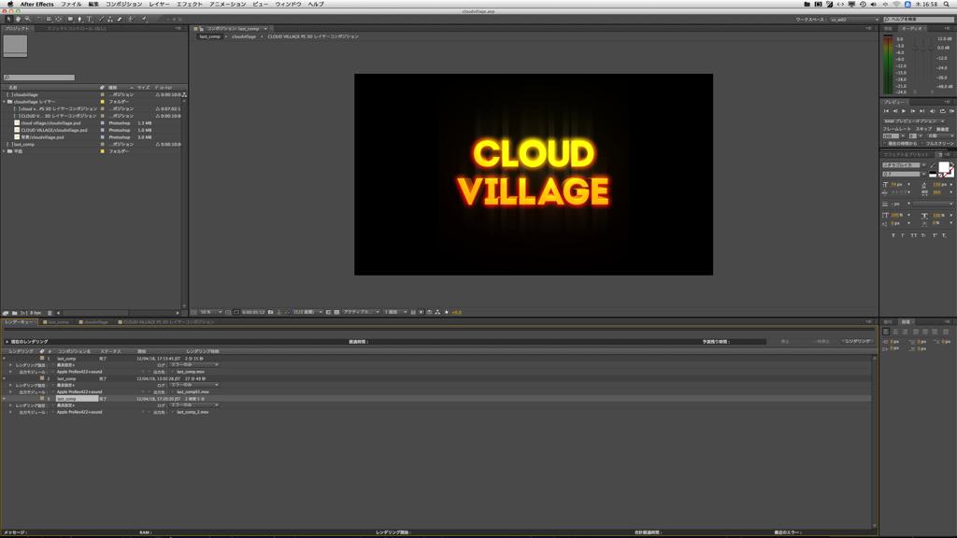Collapse the cloudvillage レイヤー folder
The width and height of the screenshot is (957, 538).
4,102
